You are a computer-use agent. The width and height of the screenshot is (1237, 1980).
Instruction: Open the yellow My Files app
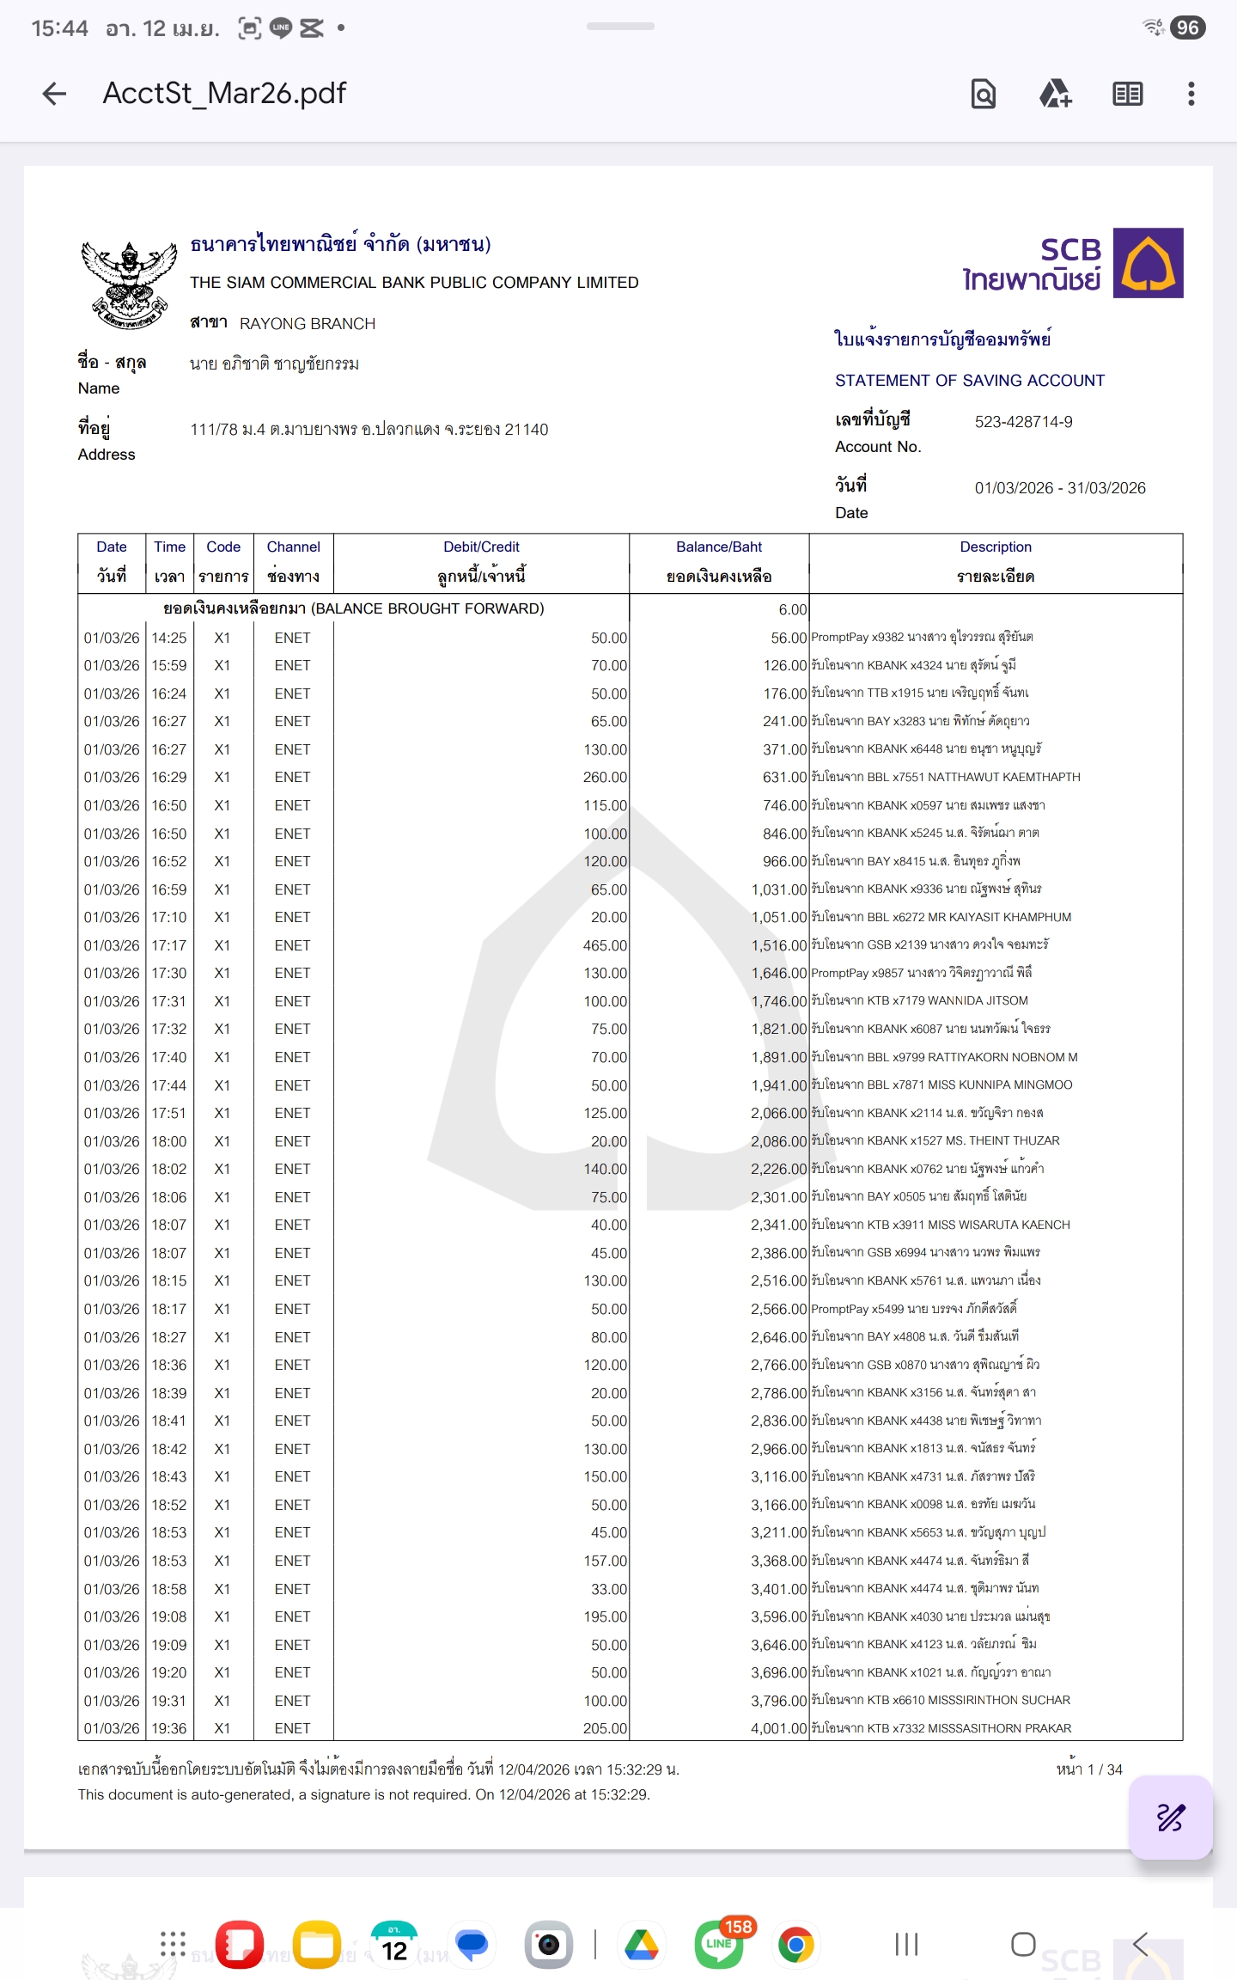[316, 1944]
